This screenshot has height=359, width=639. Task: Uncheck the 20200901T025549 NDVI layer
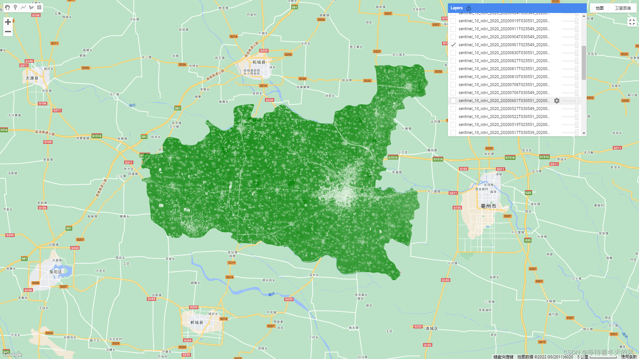click(x=453, y=45)
